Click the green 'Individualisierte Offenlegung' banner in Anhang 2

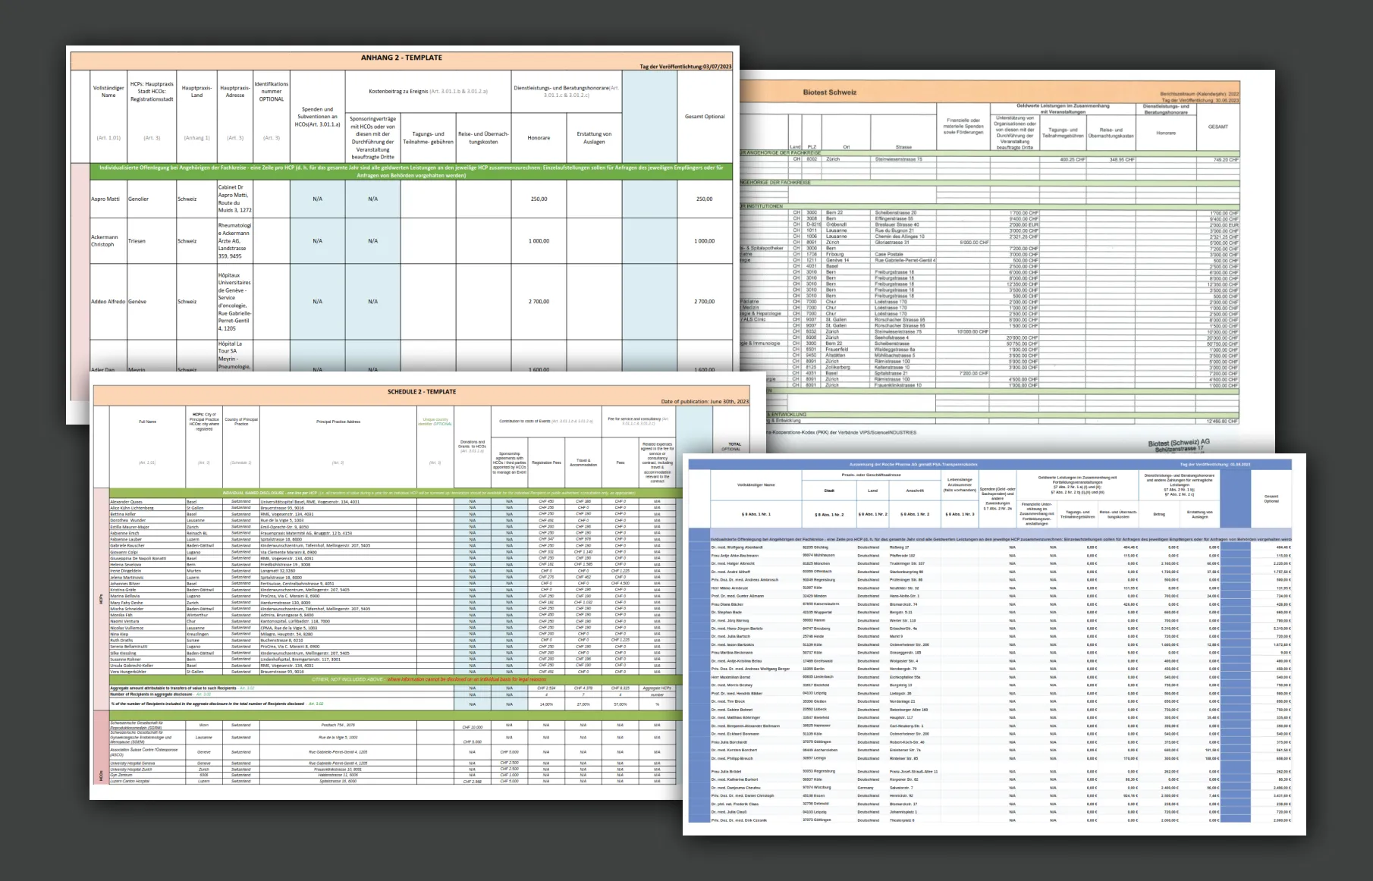(x=410, y=171)
